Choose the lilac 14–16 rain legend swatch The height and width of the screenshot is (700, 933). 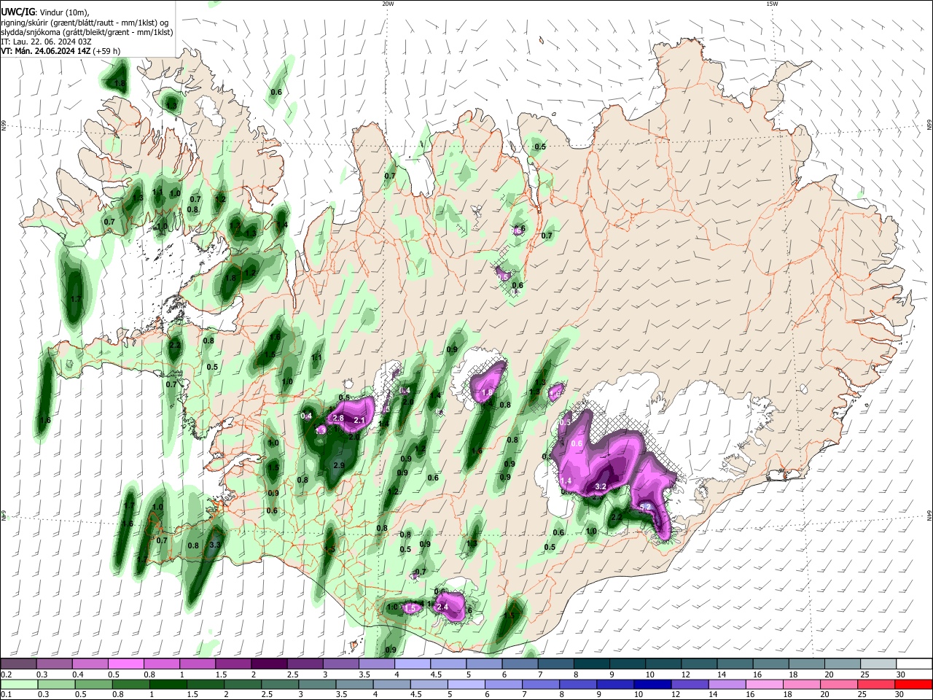click(x=727, y=685)
